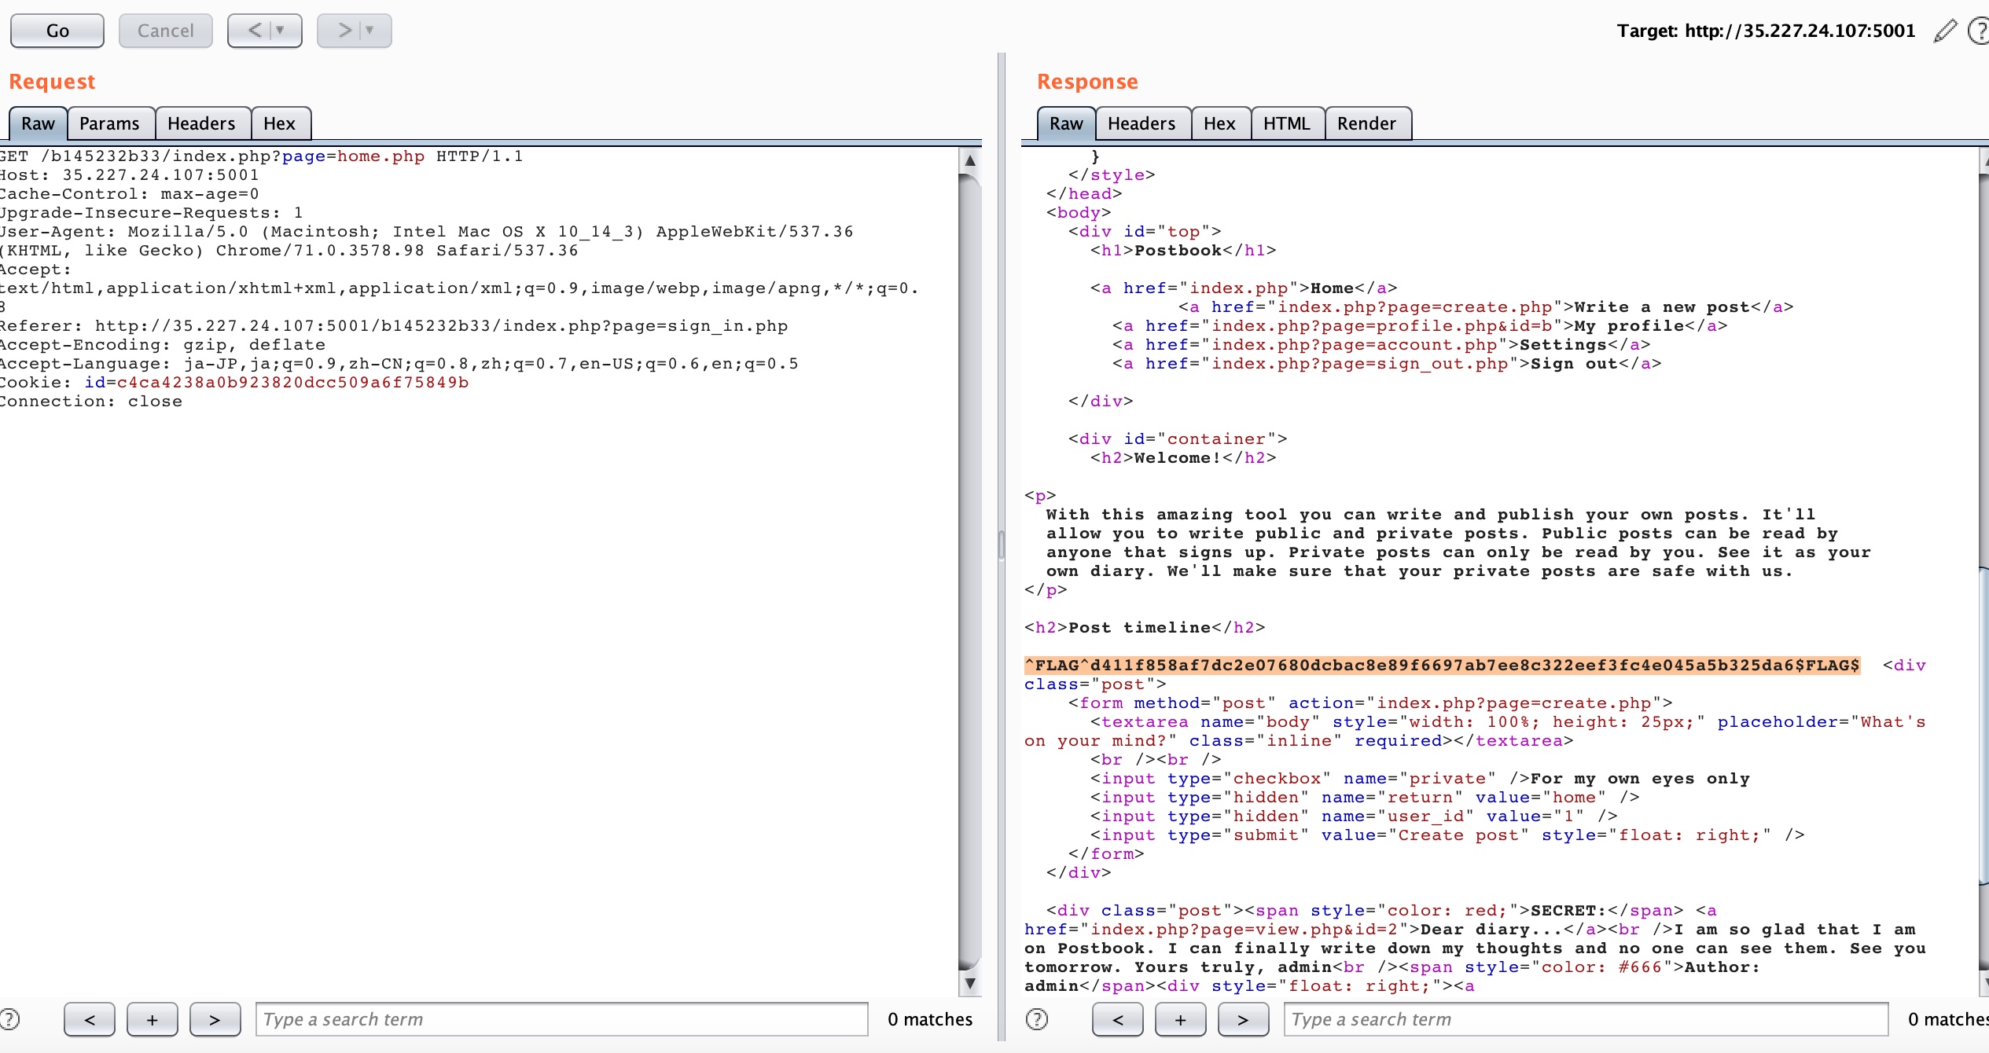Screen dimensions: 1989x1053
Task: Click the pencil icon to edit target
Action: (1944, 31)
